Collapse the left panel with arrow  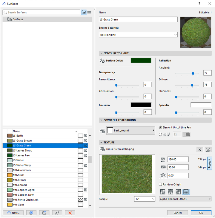pyautogui.click(x=95, y=9)
